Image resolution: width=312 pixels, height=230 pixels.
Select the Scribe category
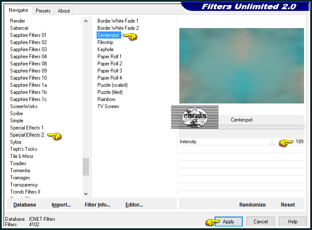point(16,114)
